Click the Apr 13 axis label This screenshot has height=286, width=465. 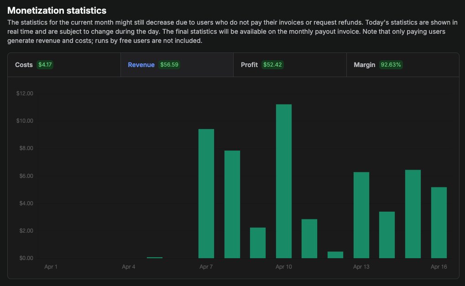click(361, 267)
